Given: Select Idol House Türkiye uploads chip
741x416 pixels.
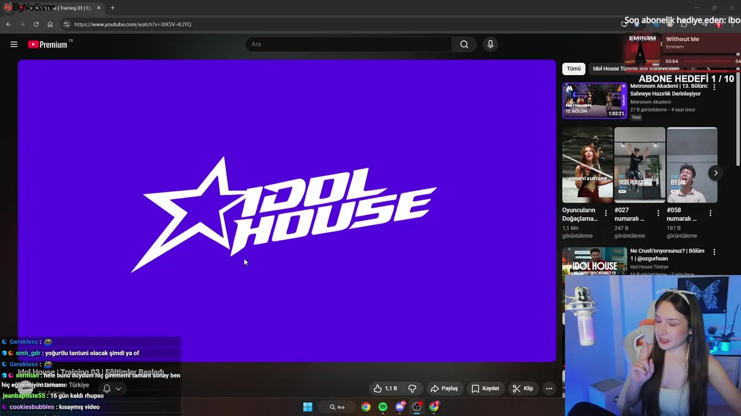Looking at the screenshot, I should coord(636,69).
